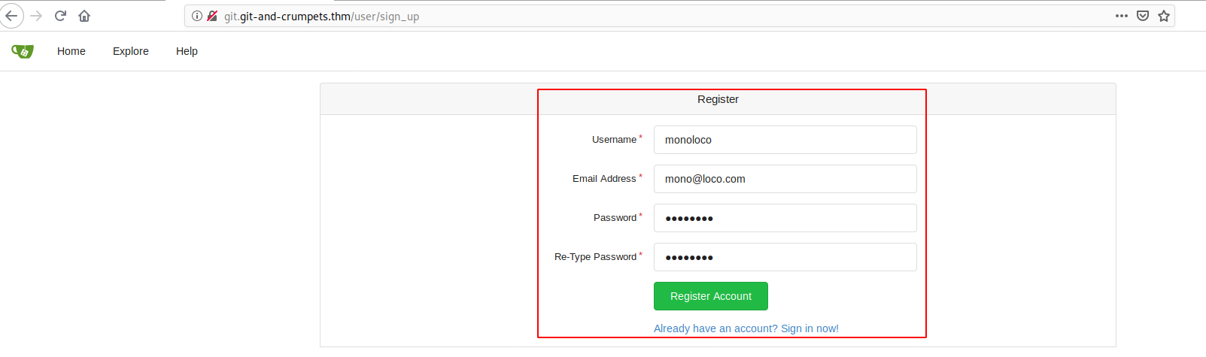Viewport: 1206px width, 357px height.
Task: Select the Password input field
Action: (785, 218)
